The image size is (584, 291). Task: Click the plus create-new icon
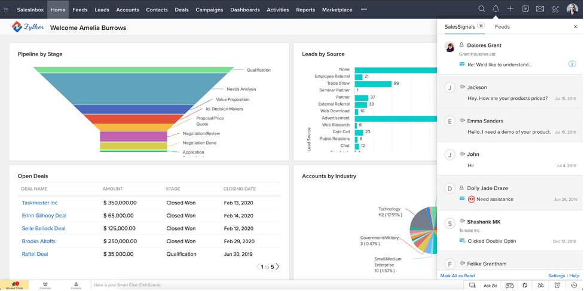510,10
